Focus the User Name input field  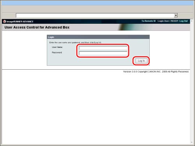click(x=103, y=48)
